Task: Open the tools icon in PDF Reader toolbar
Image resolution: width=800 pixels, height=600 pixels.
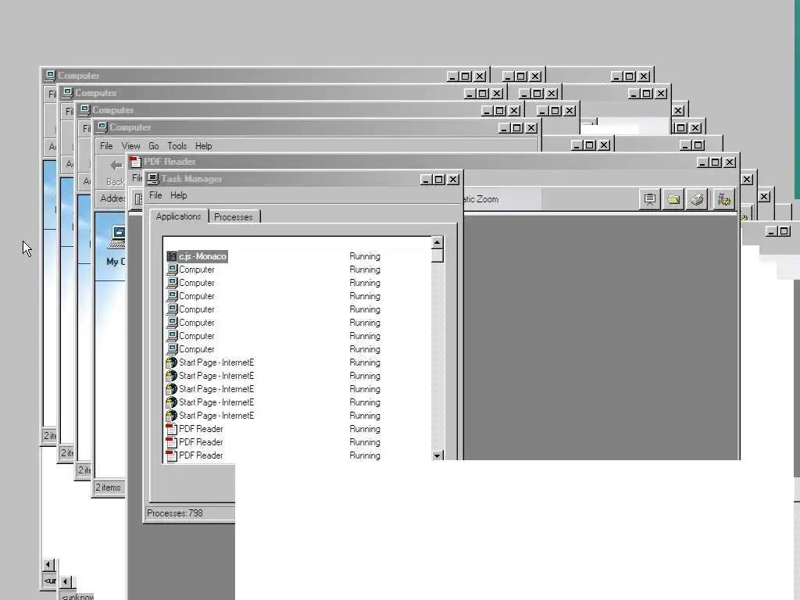Action: click(724, 199)
